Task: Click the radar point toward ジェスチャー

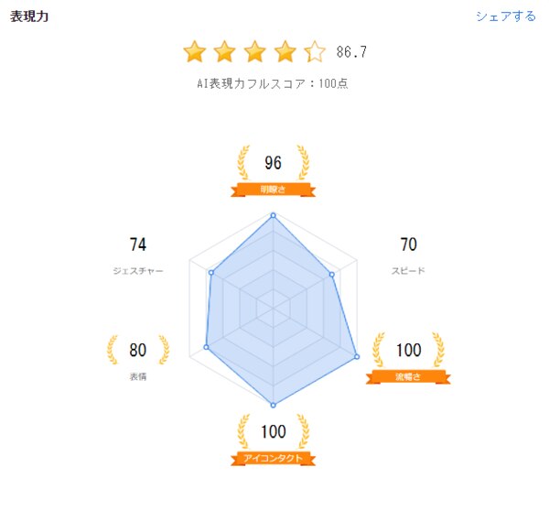Action: pos(211,273)
